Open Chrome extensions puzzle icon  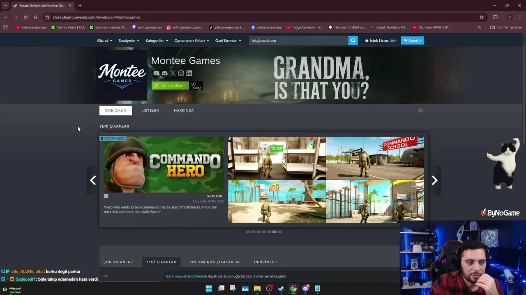point(495,17)
